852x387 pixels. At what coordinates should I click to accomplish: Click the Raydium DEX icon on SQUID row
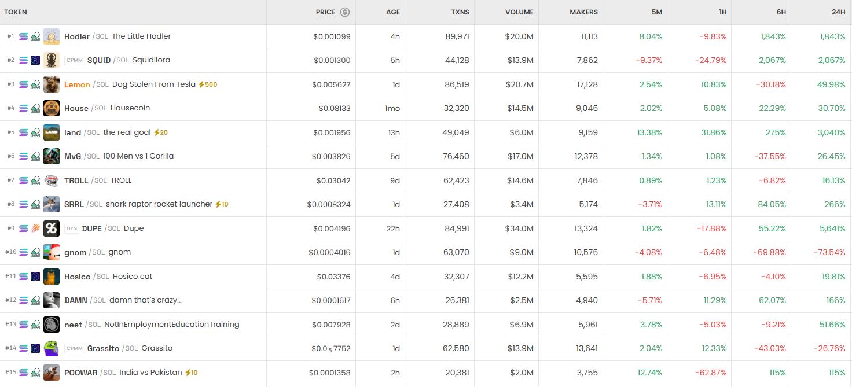tap(35, 60)
